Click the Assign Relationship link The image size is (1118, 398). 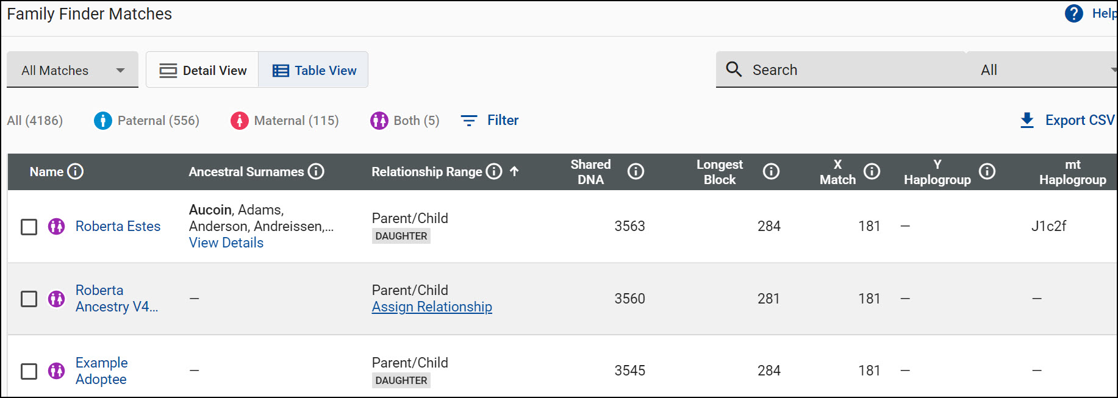click(432, 307)
